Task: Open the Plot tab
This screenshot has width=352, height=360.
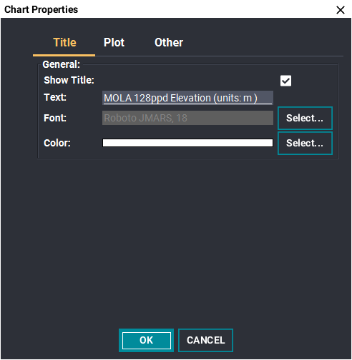Action: [x=114, y=43]
